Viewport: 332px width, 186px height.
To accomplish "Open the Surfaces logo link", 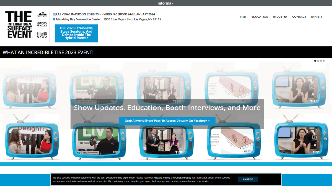I will tap(42, 15).
